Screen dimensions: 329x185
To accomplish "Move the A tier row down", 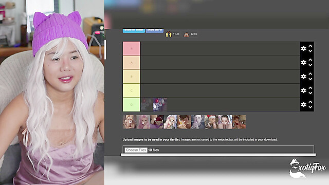I will 310,65.
